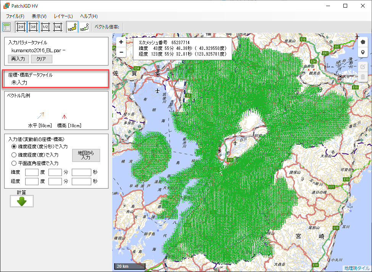
Task: Click the 標高 [10cm] legend label
Action: pyautogui.click(x=69, y=125)
